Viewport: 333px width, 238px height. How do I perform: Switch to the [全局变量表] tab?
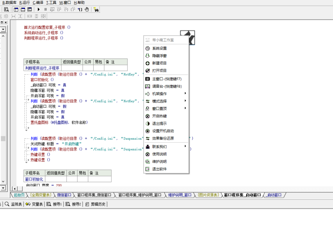pyautogui.click(x=41, y=195)
